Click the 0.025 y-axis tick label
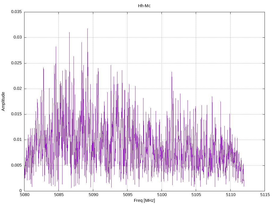 coord(16,63)
